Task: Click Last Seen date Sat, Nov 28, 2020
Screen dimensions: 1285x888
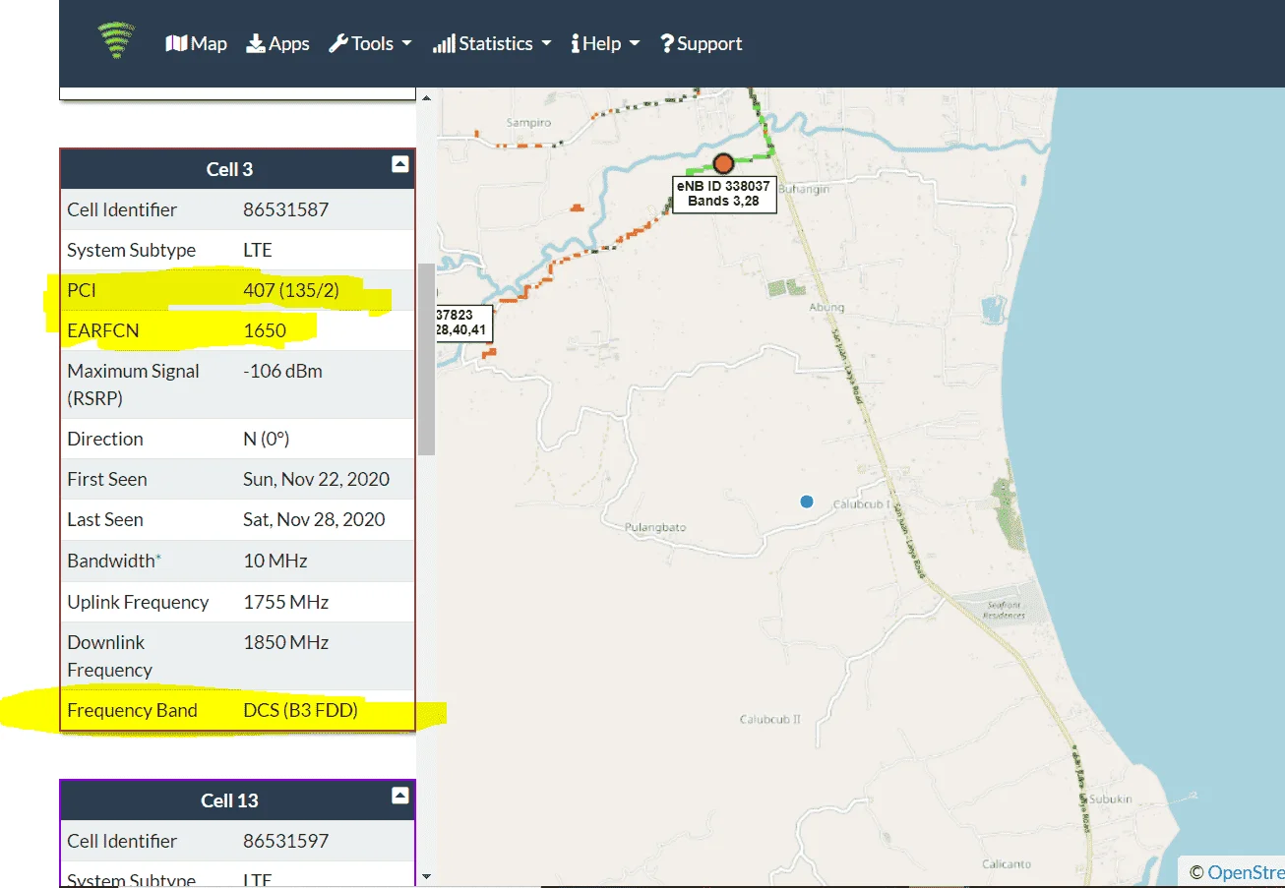Action: [x=314, y=519]
